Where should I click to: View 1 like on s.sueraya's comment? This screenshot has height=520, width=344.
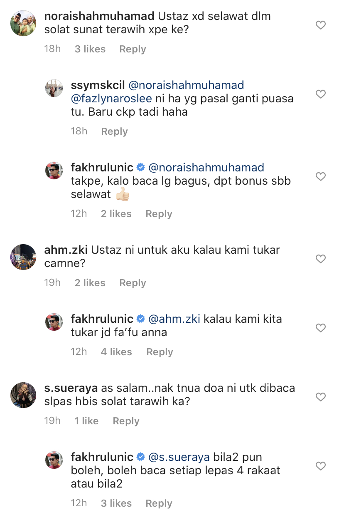pyautogui.click(x=86, y=421)
